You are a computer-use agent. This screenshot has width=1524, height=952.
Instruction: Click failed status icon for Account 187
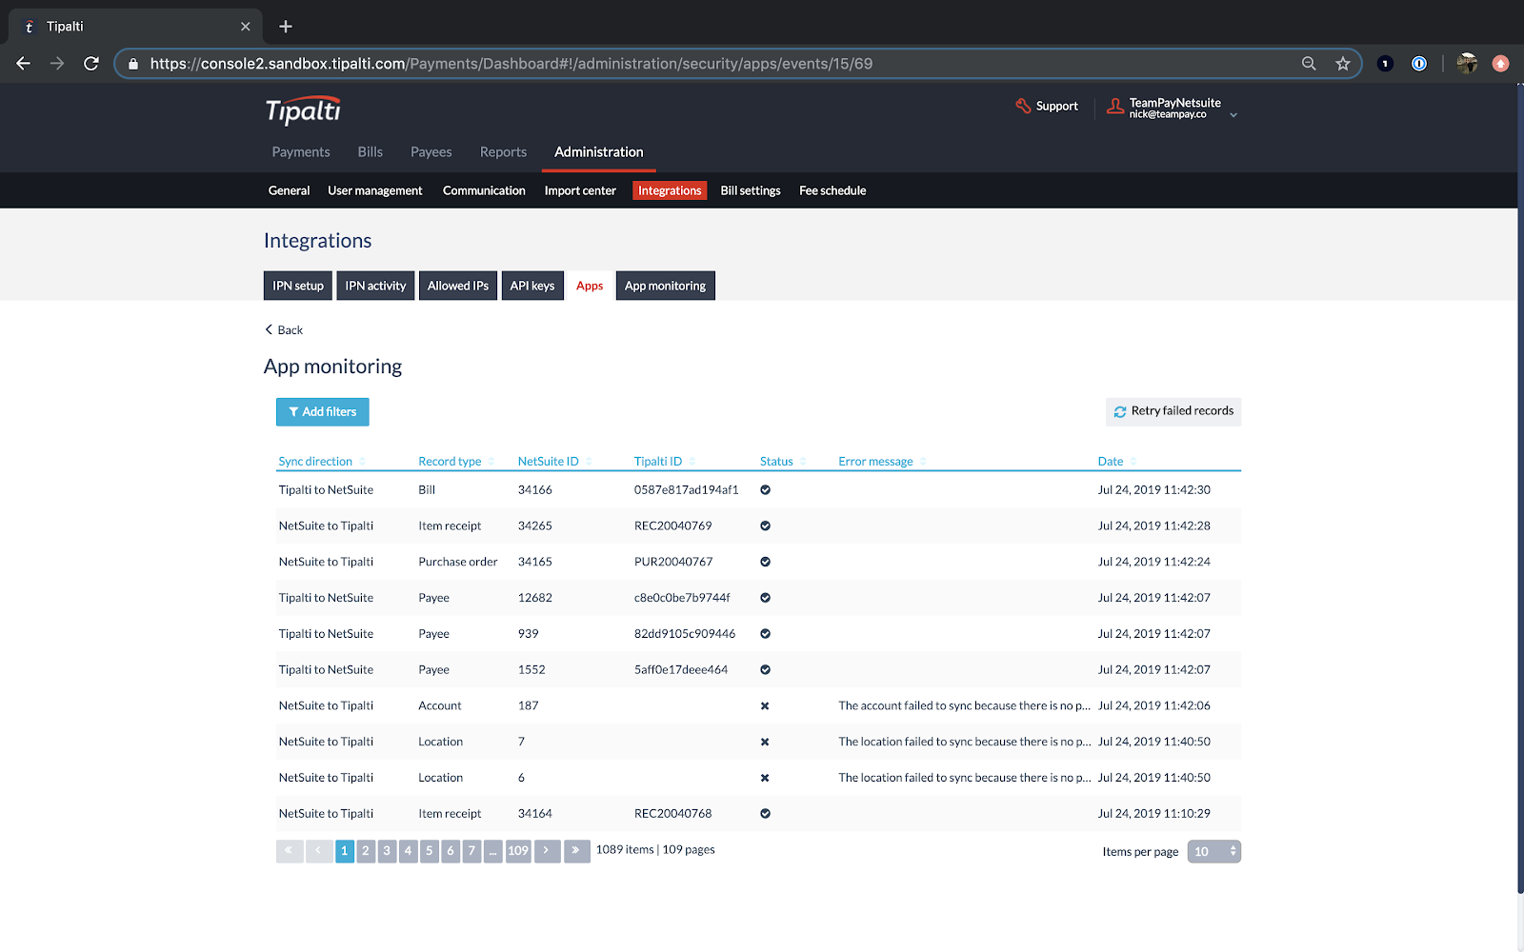point(765,706)
